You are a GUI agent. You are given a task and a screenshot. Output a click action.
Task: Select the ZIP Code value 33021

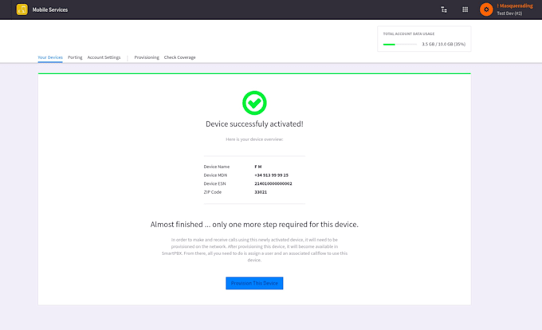261,192
